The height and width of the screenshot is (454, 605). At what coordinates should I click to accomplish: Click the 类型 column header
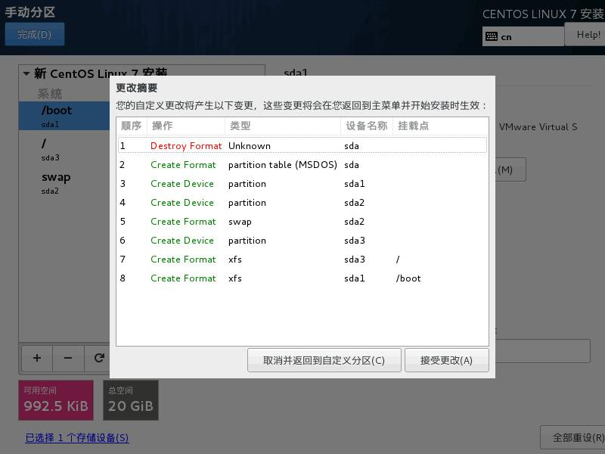point(283,126)
